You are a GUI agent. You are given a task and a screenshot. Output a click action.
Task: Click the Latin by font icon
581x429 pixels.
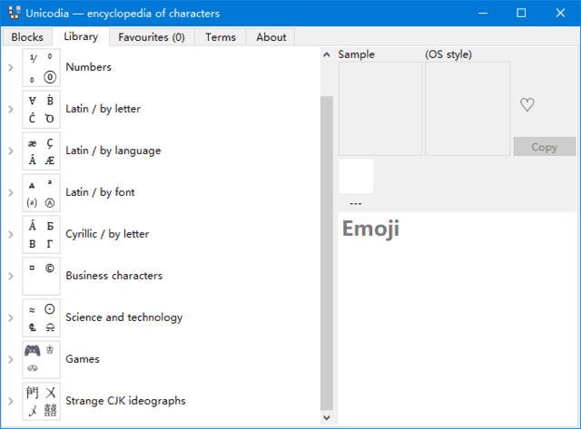point(42,193)
